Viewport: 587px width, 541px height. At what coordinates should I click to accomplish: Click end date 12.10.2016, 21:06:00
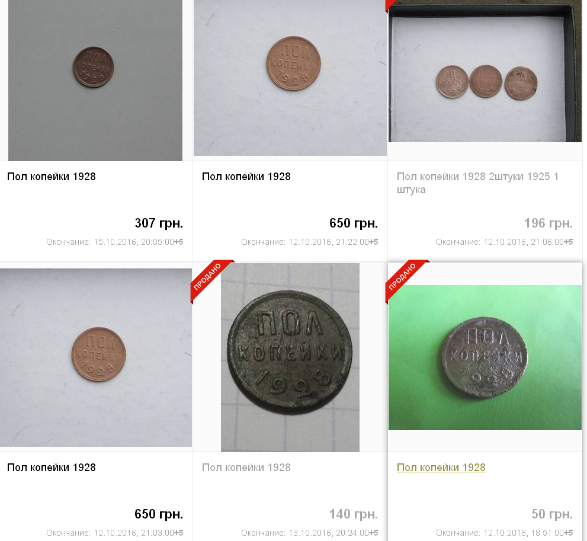tap(504, 242)
